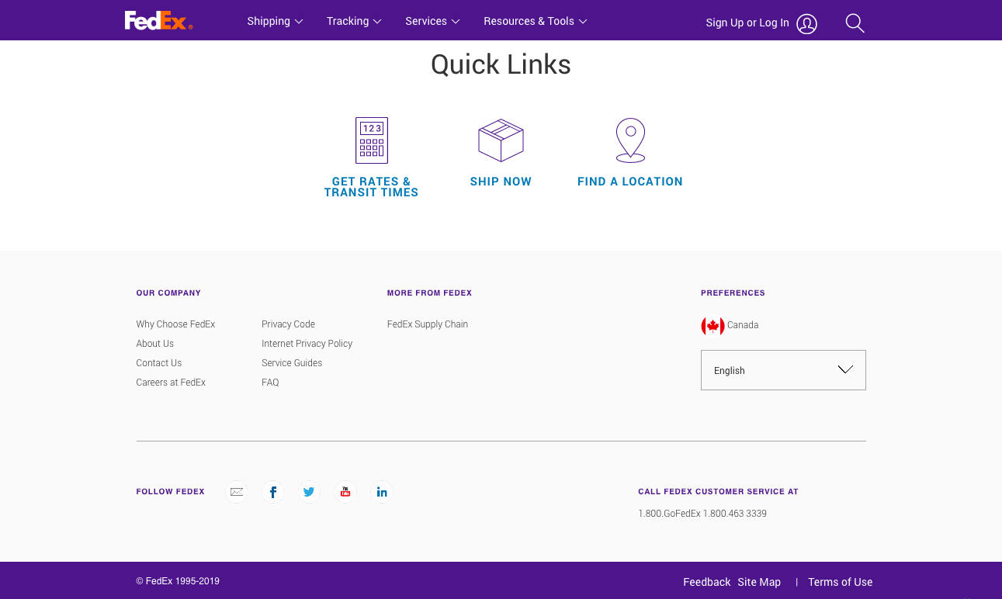Click the Feedback footer link
The image size is (1002, 599).
[707, 582]
